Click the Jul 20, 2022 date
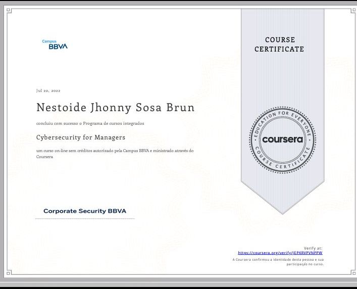This screenshot has height=289, width=357. (48, 91)
